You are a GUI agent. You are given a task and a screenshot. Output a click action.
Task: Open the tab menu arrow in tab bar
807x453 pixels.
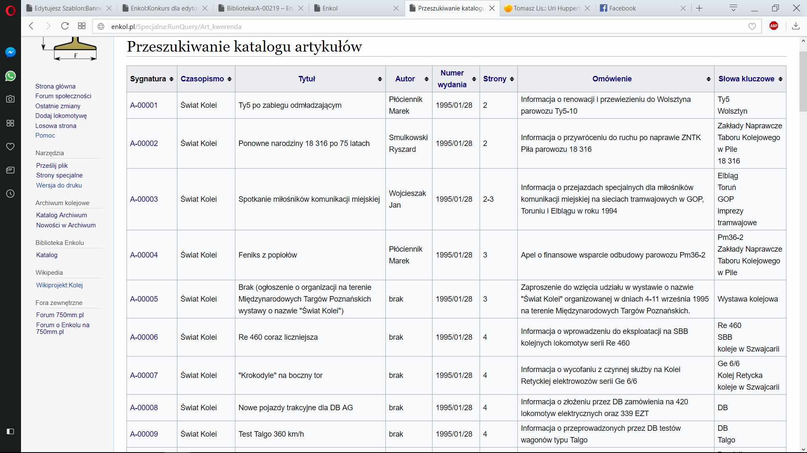pyautogui.click(x=733, y=8)
